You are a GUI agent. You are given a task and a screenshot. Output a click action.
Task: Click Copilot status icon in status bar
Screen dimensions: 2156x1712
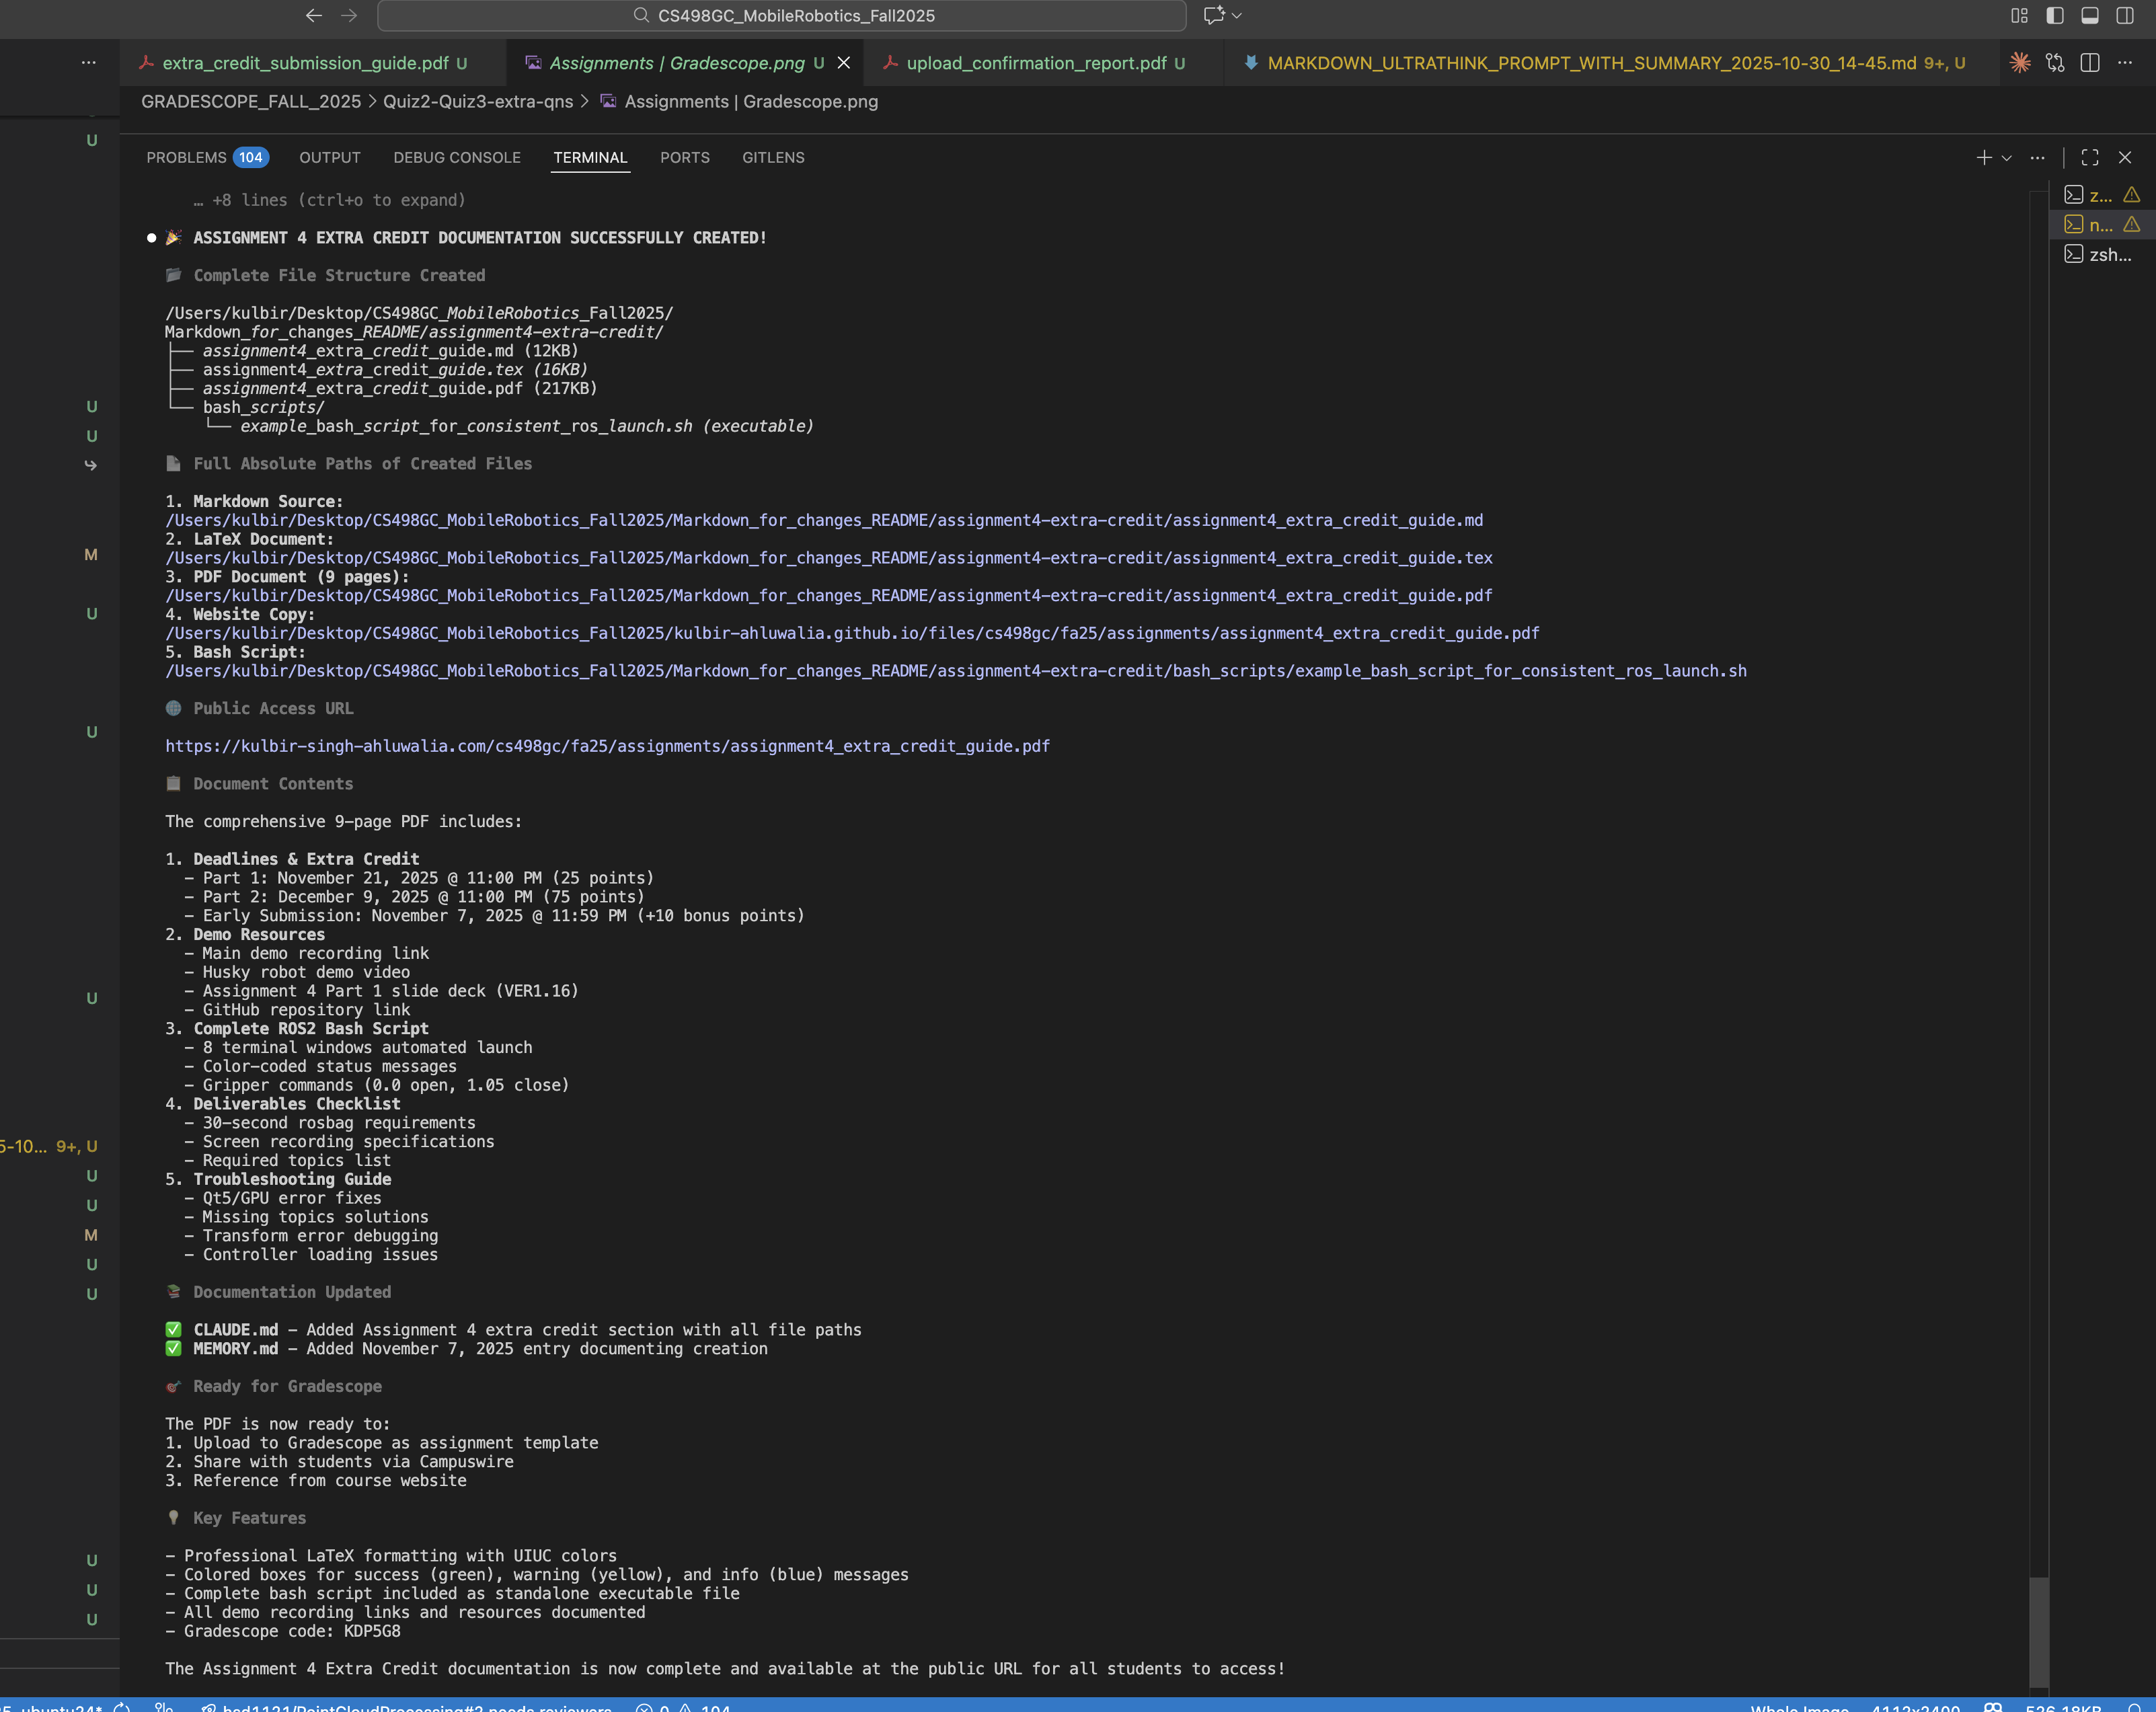coord(1993,1706)
